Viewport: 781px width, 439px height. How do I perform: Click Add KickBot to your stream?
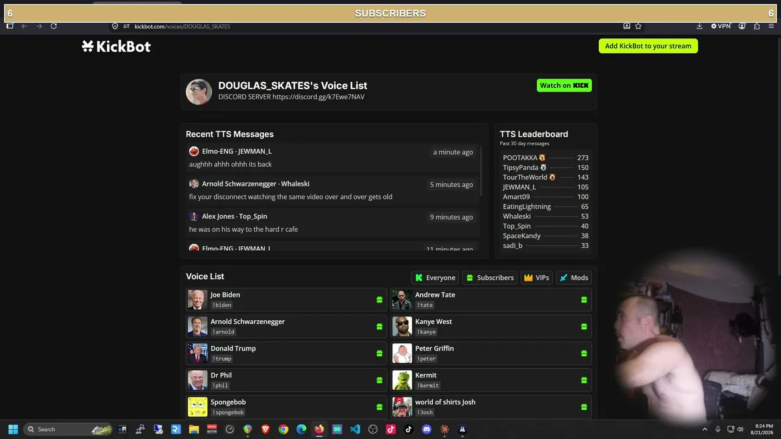tap(648, 46)
